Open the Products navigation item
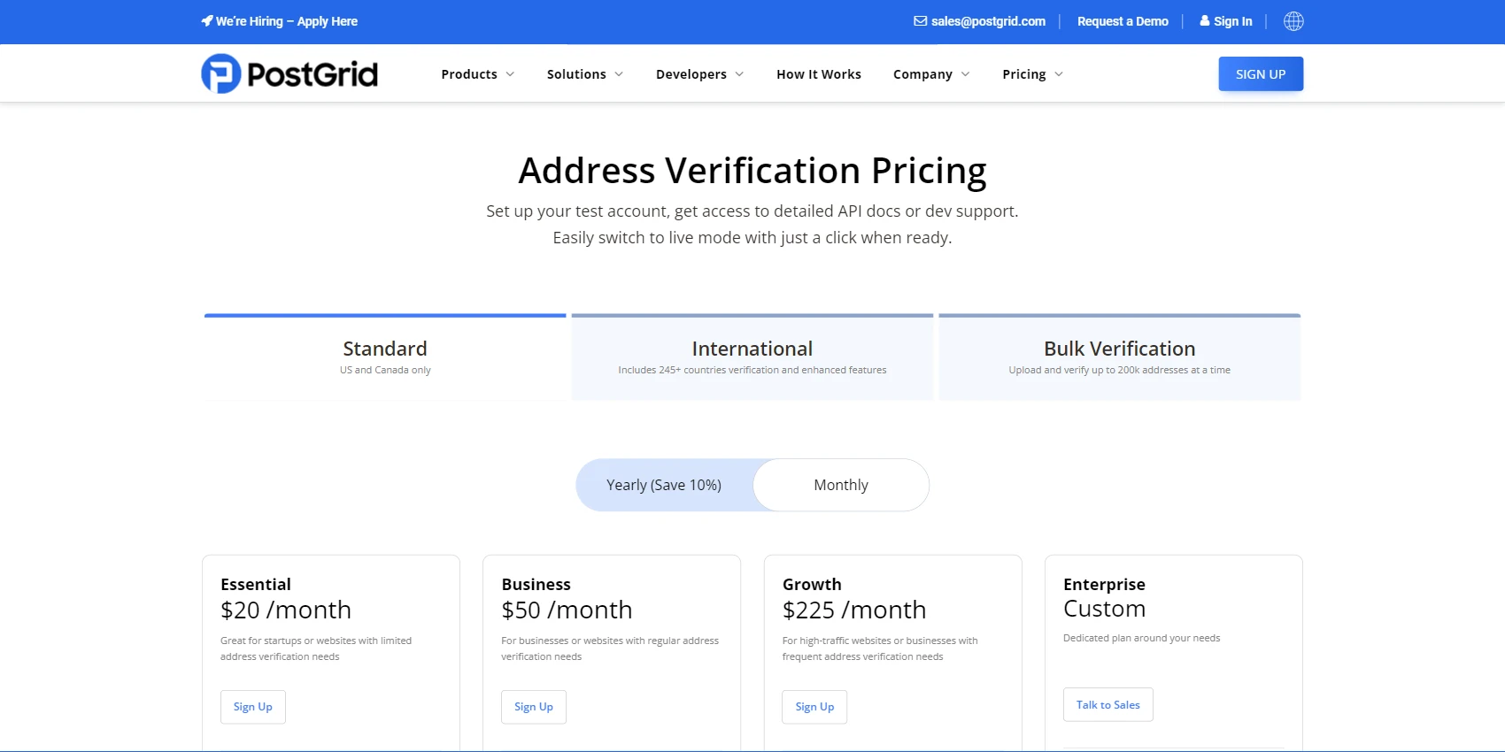 [x=469, y=74]
